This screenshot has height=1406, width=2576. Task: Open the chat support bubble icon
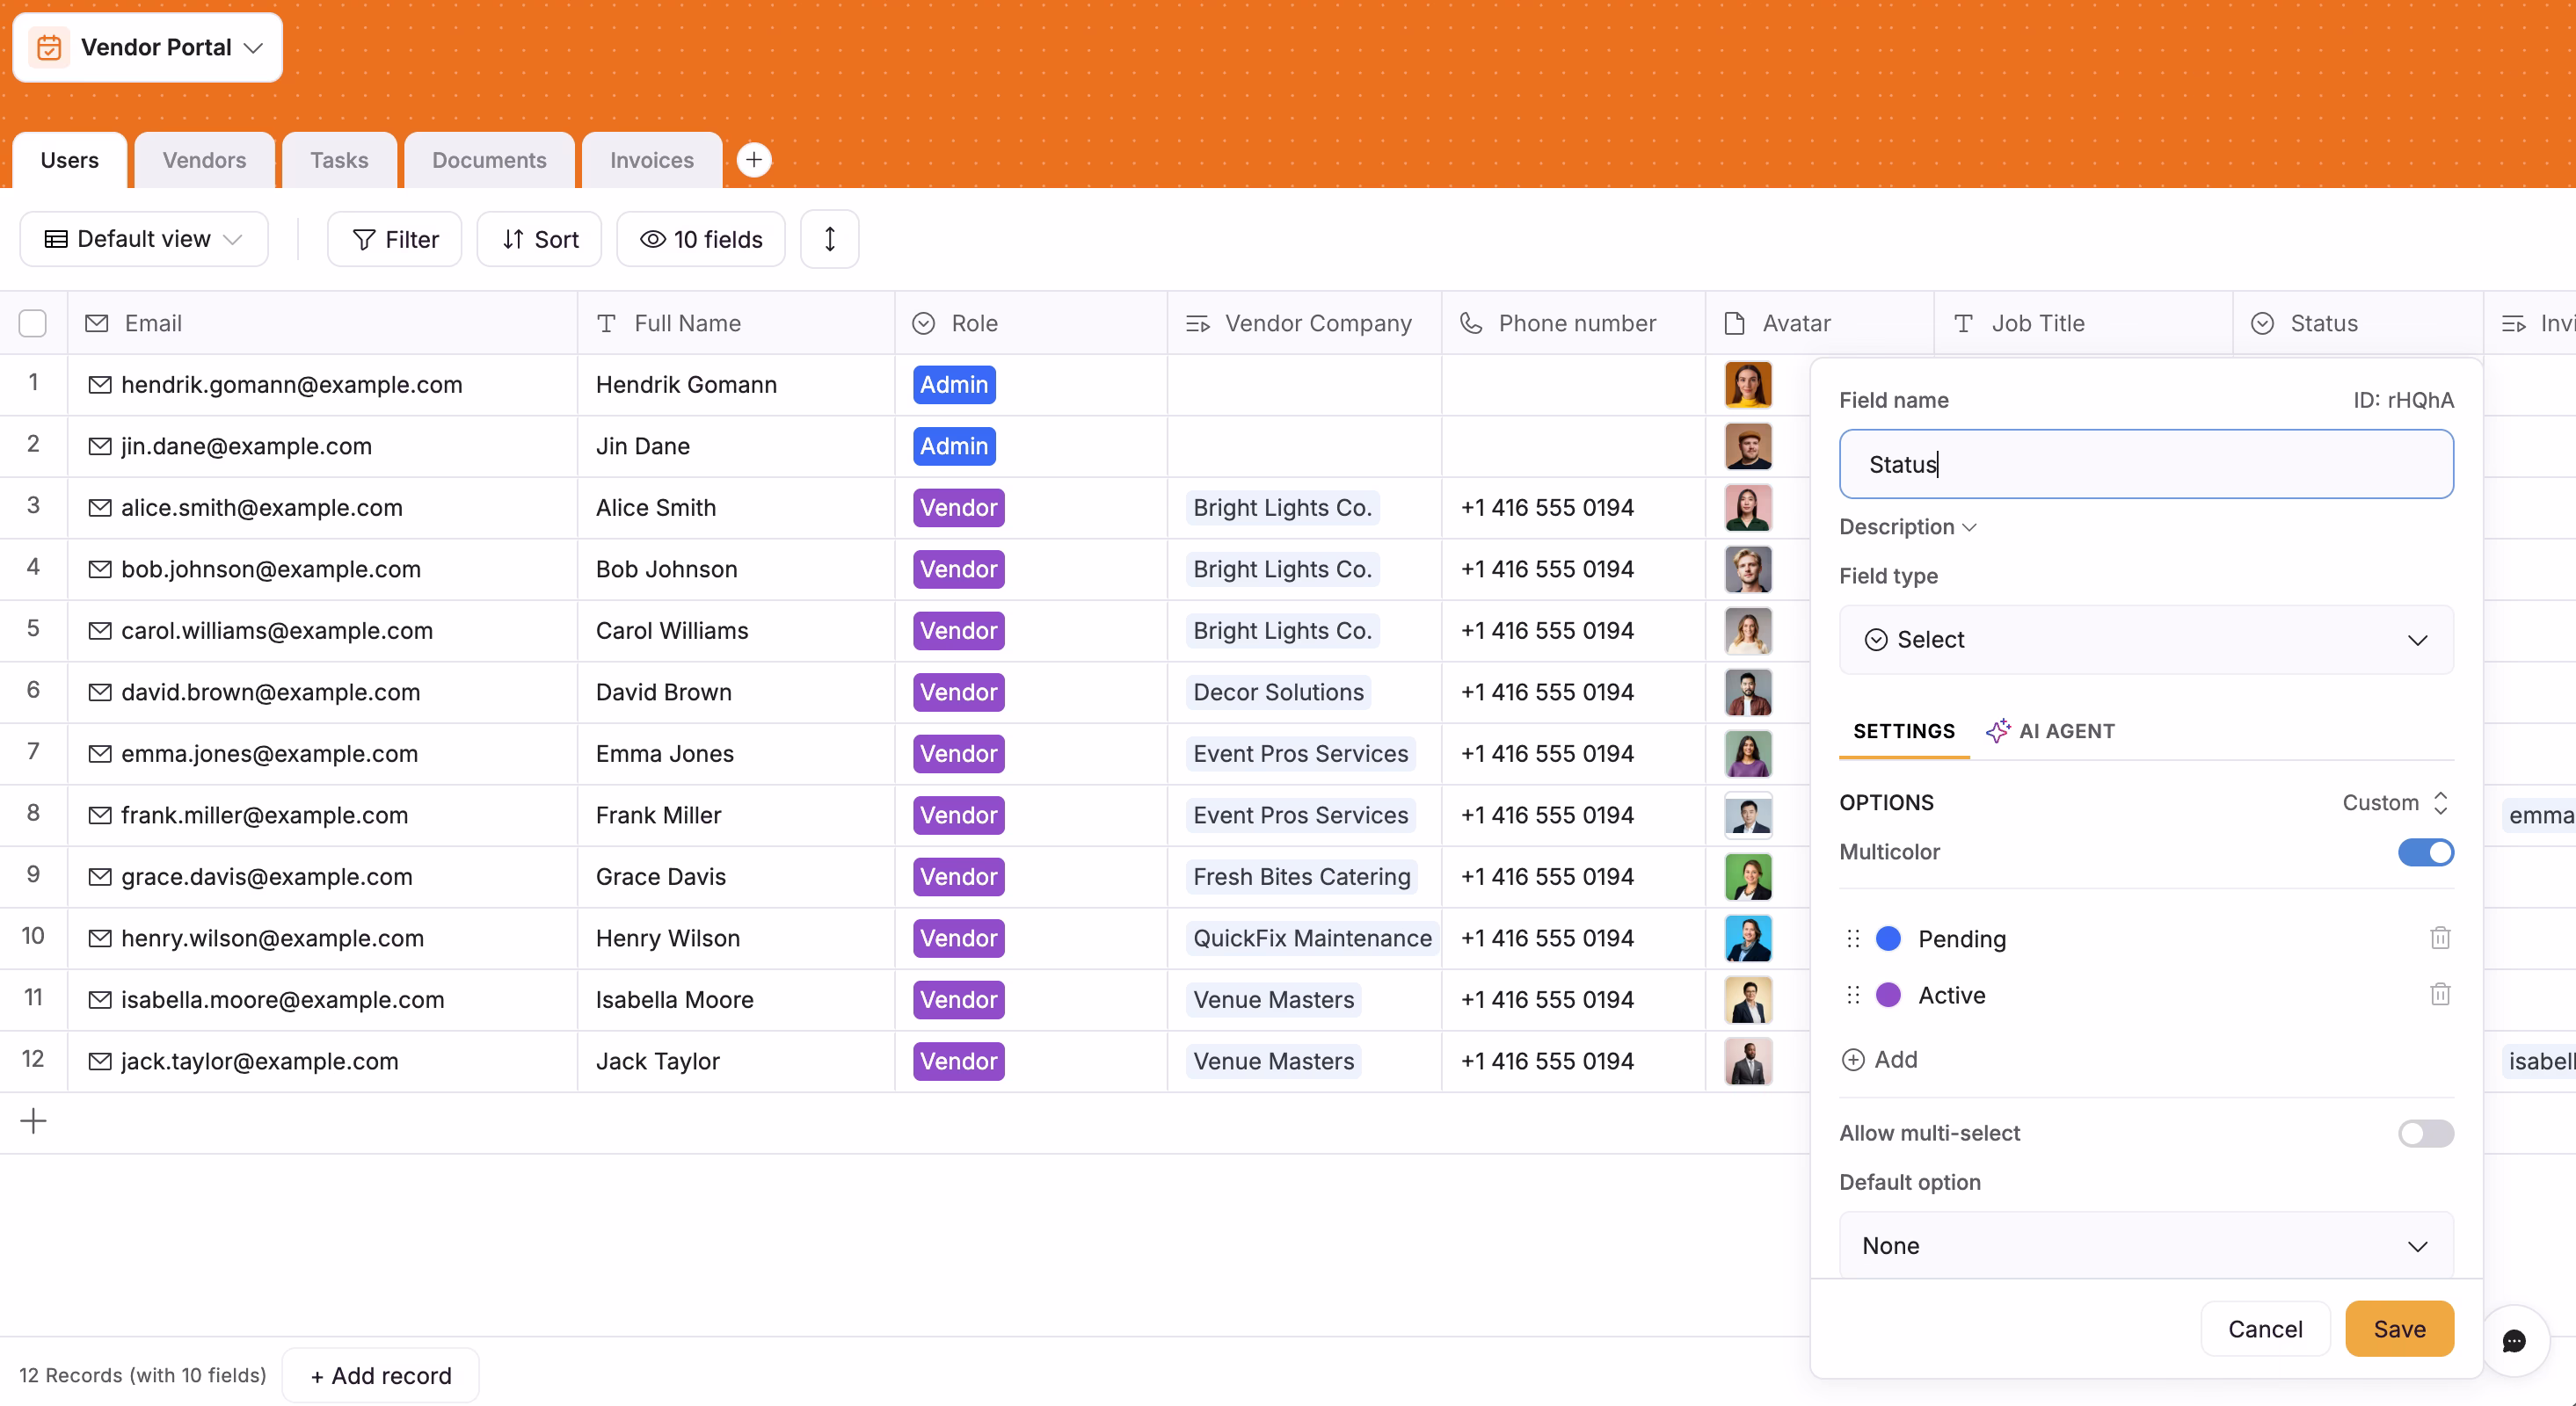point(2513,1341)
